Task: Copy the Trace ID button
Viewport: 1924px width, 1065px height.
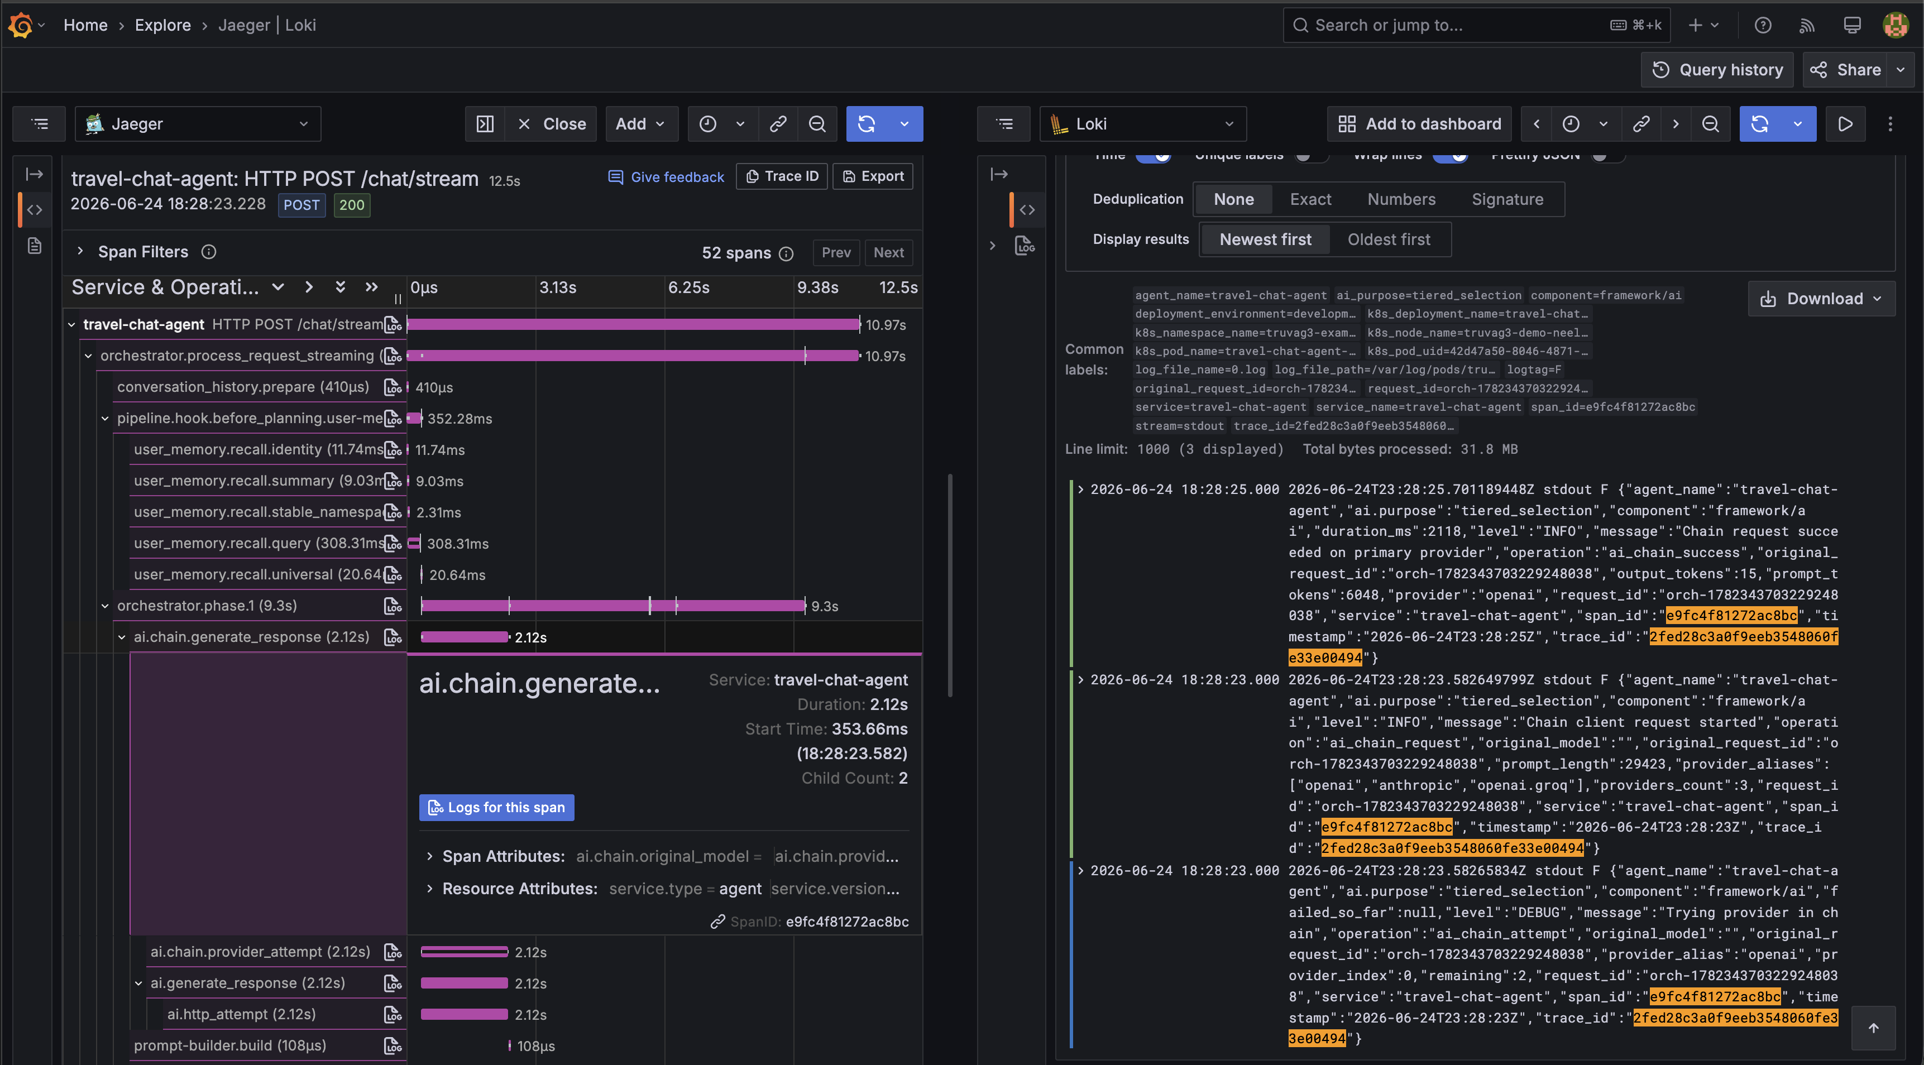Action: (782, 176)
